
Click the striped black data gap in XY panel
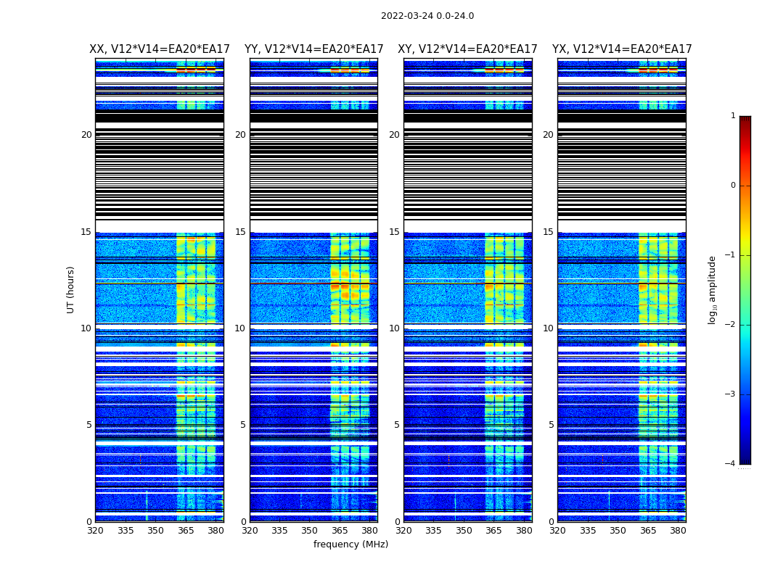(468, 165)
